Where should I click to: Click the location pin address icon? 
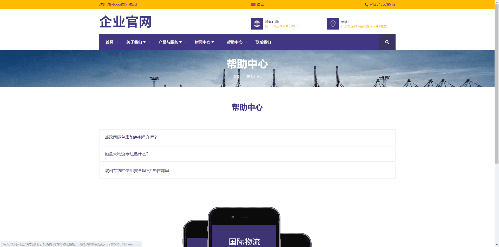(333, 24)
